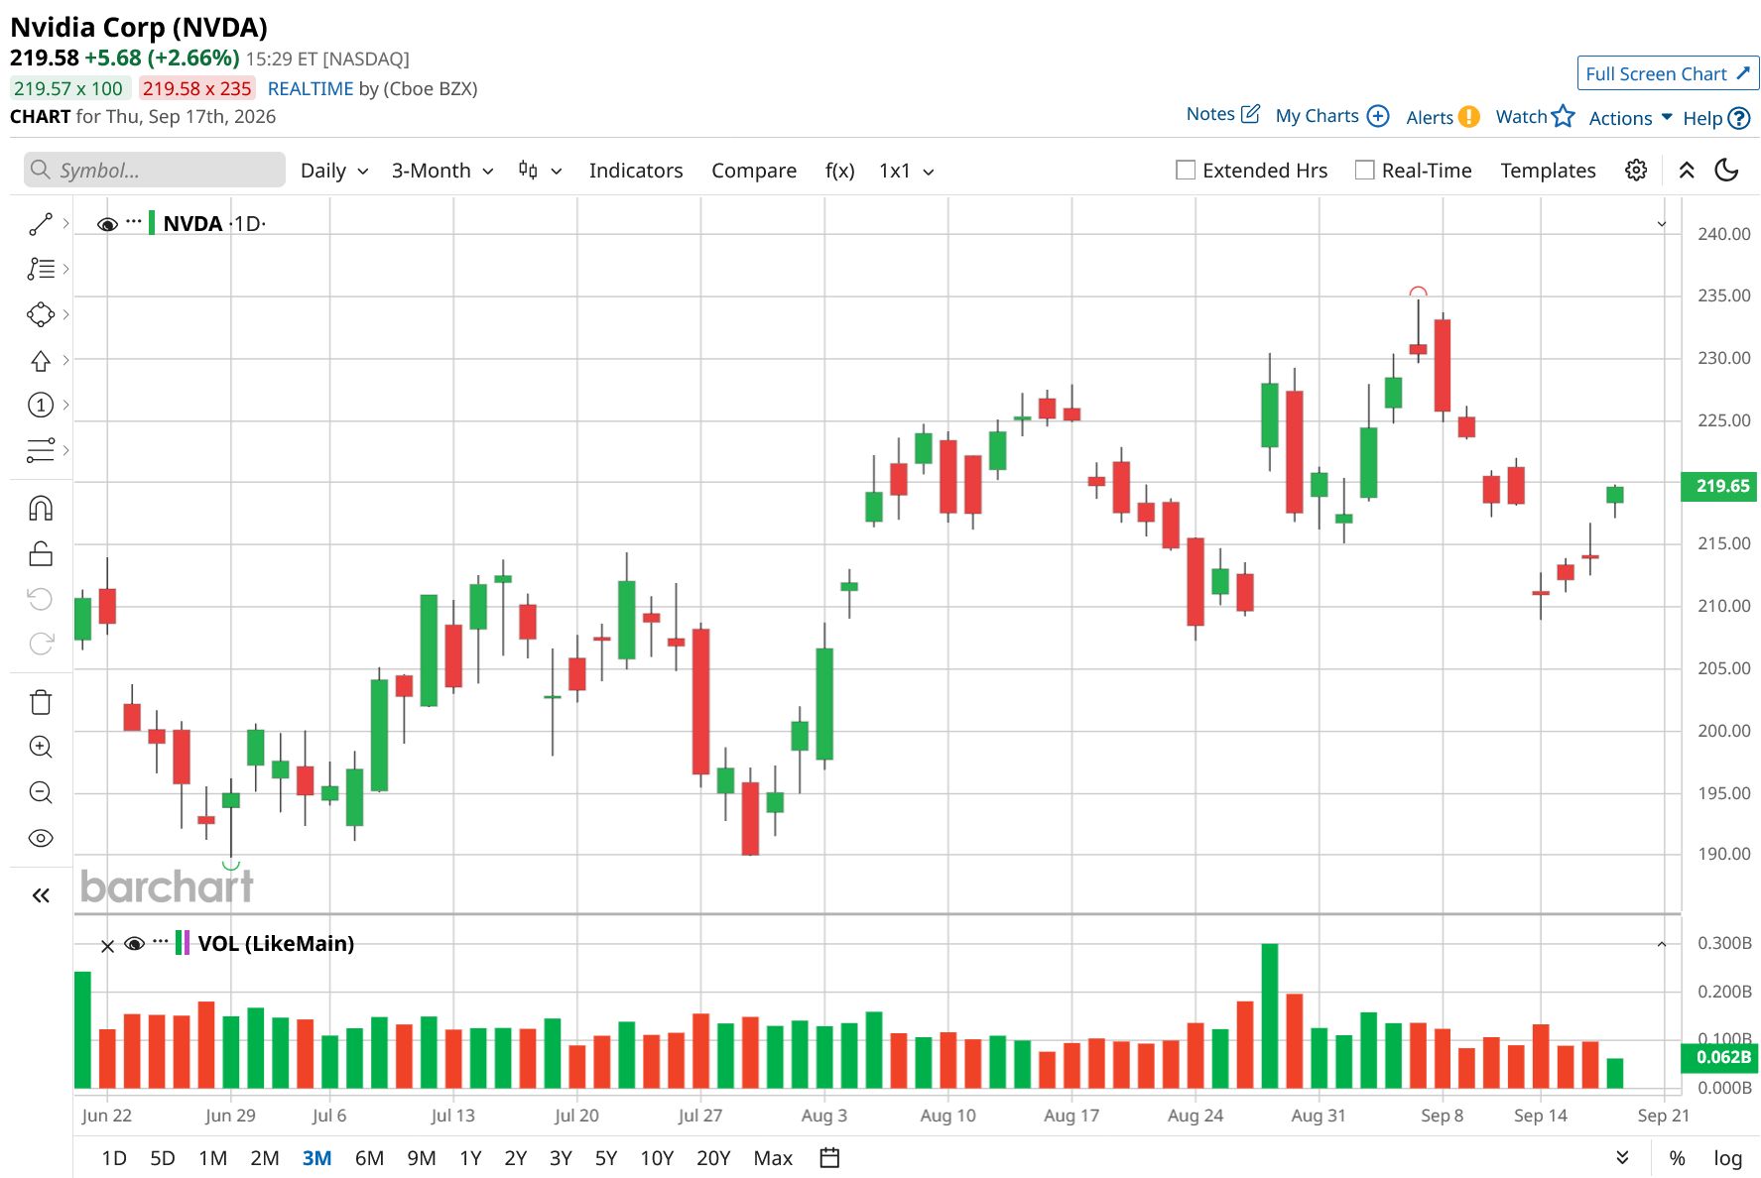Viewport: 1761px width, 1178px height.
Task: Click the Symbol search field
Action: click(155, 170)
